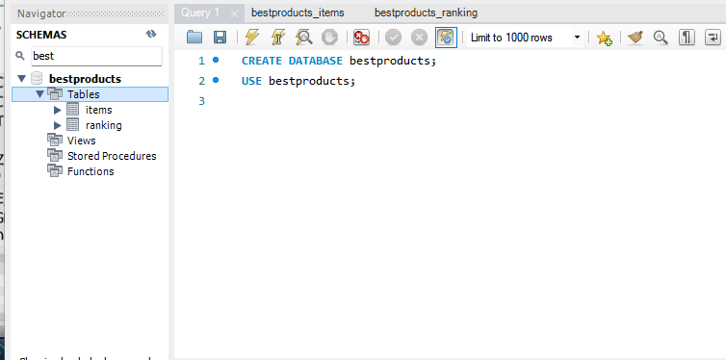Expand the items table
This screenshot has height=360, width=726.
click(x=58, y=110)
